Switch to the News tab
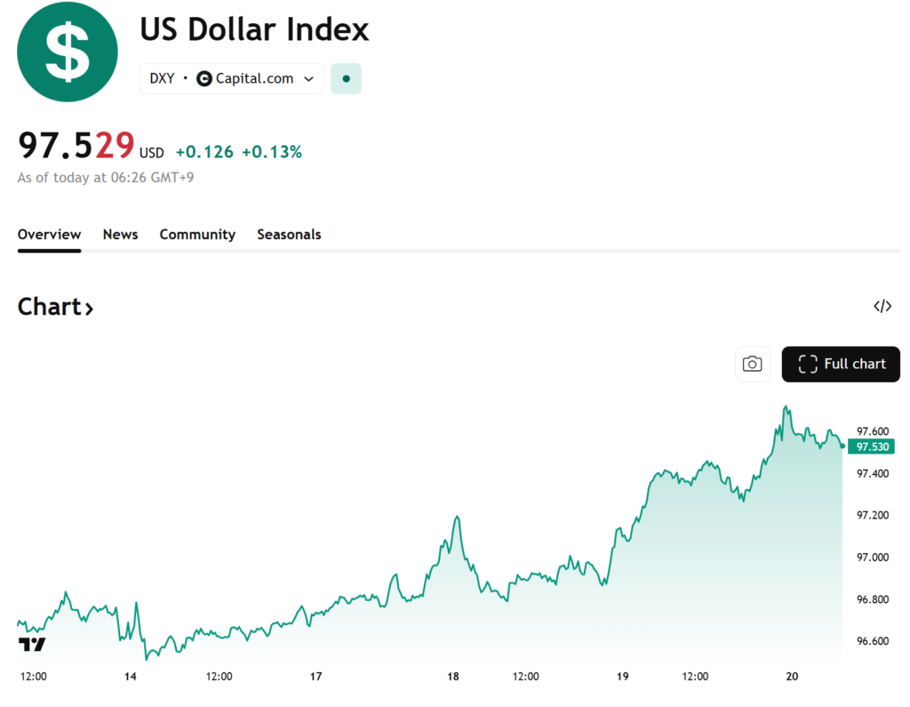 (120, 235)
